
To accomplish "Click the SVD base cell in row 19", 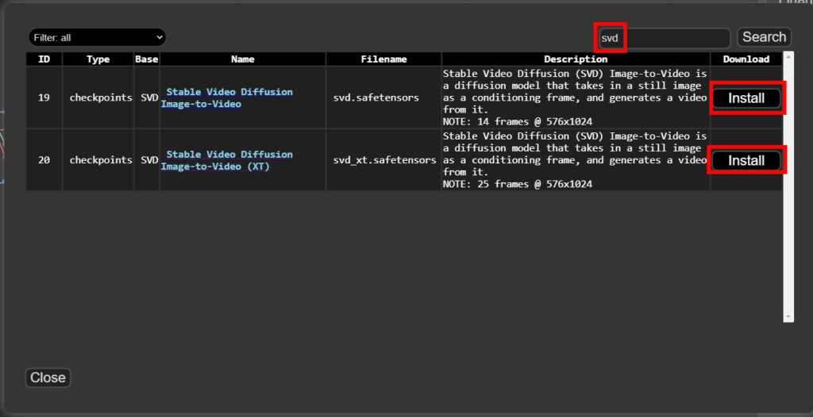I will pyautogui.click(x=147, y=98).
